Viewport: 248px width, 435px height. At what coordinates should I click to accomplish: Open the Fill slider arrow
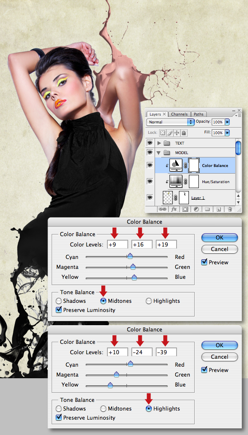point(227,133)
